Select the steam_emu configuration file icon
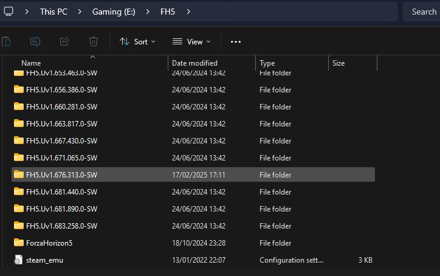This screenshot has height=276, width=440. pos(18,260)
